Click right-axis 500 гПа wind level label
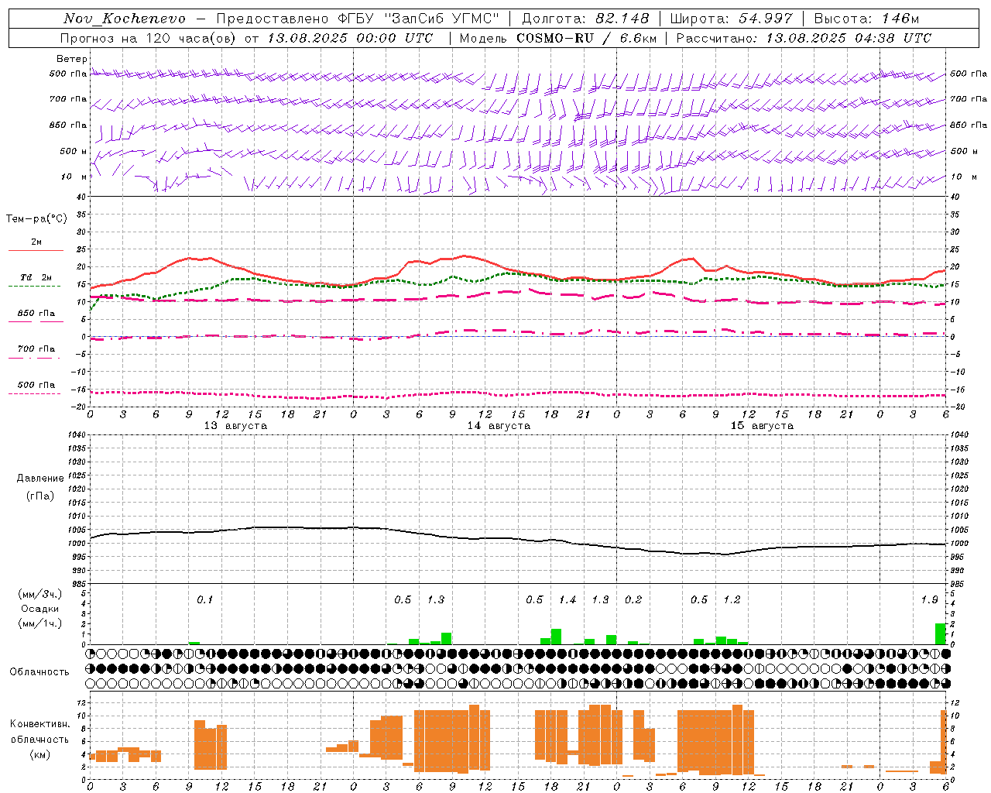Screen dimensions: 991x793 969,74
